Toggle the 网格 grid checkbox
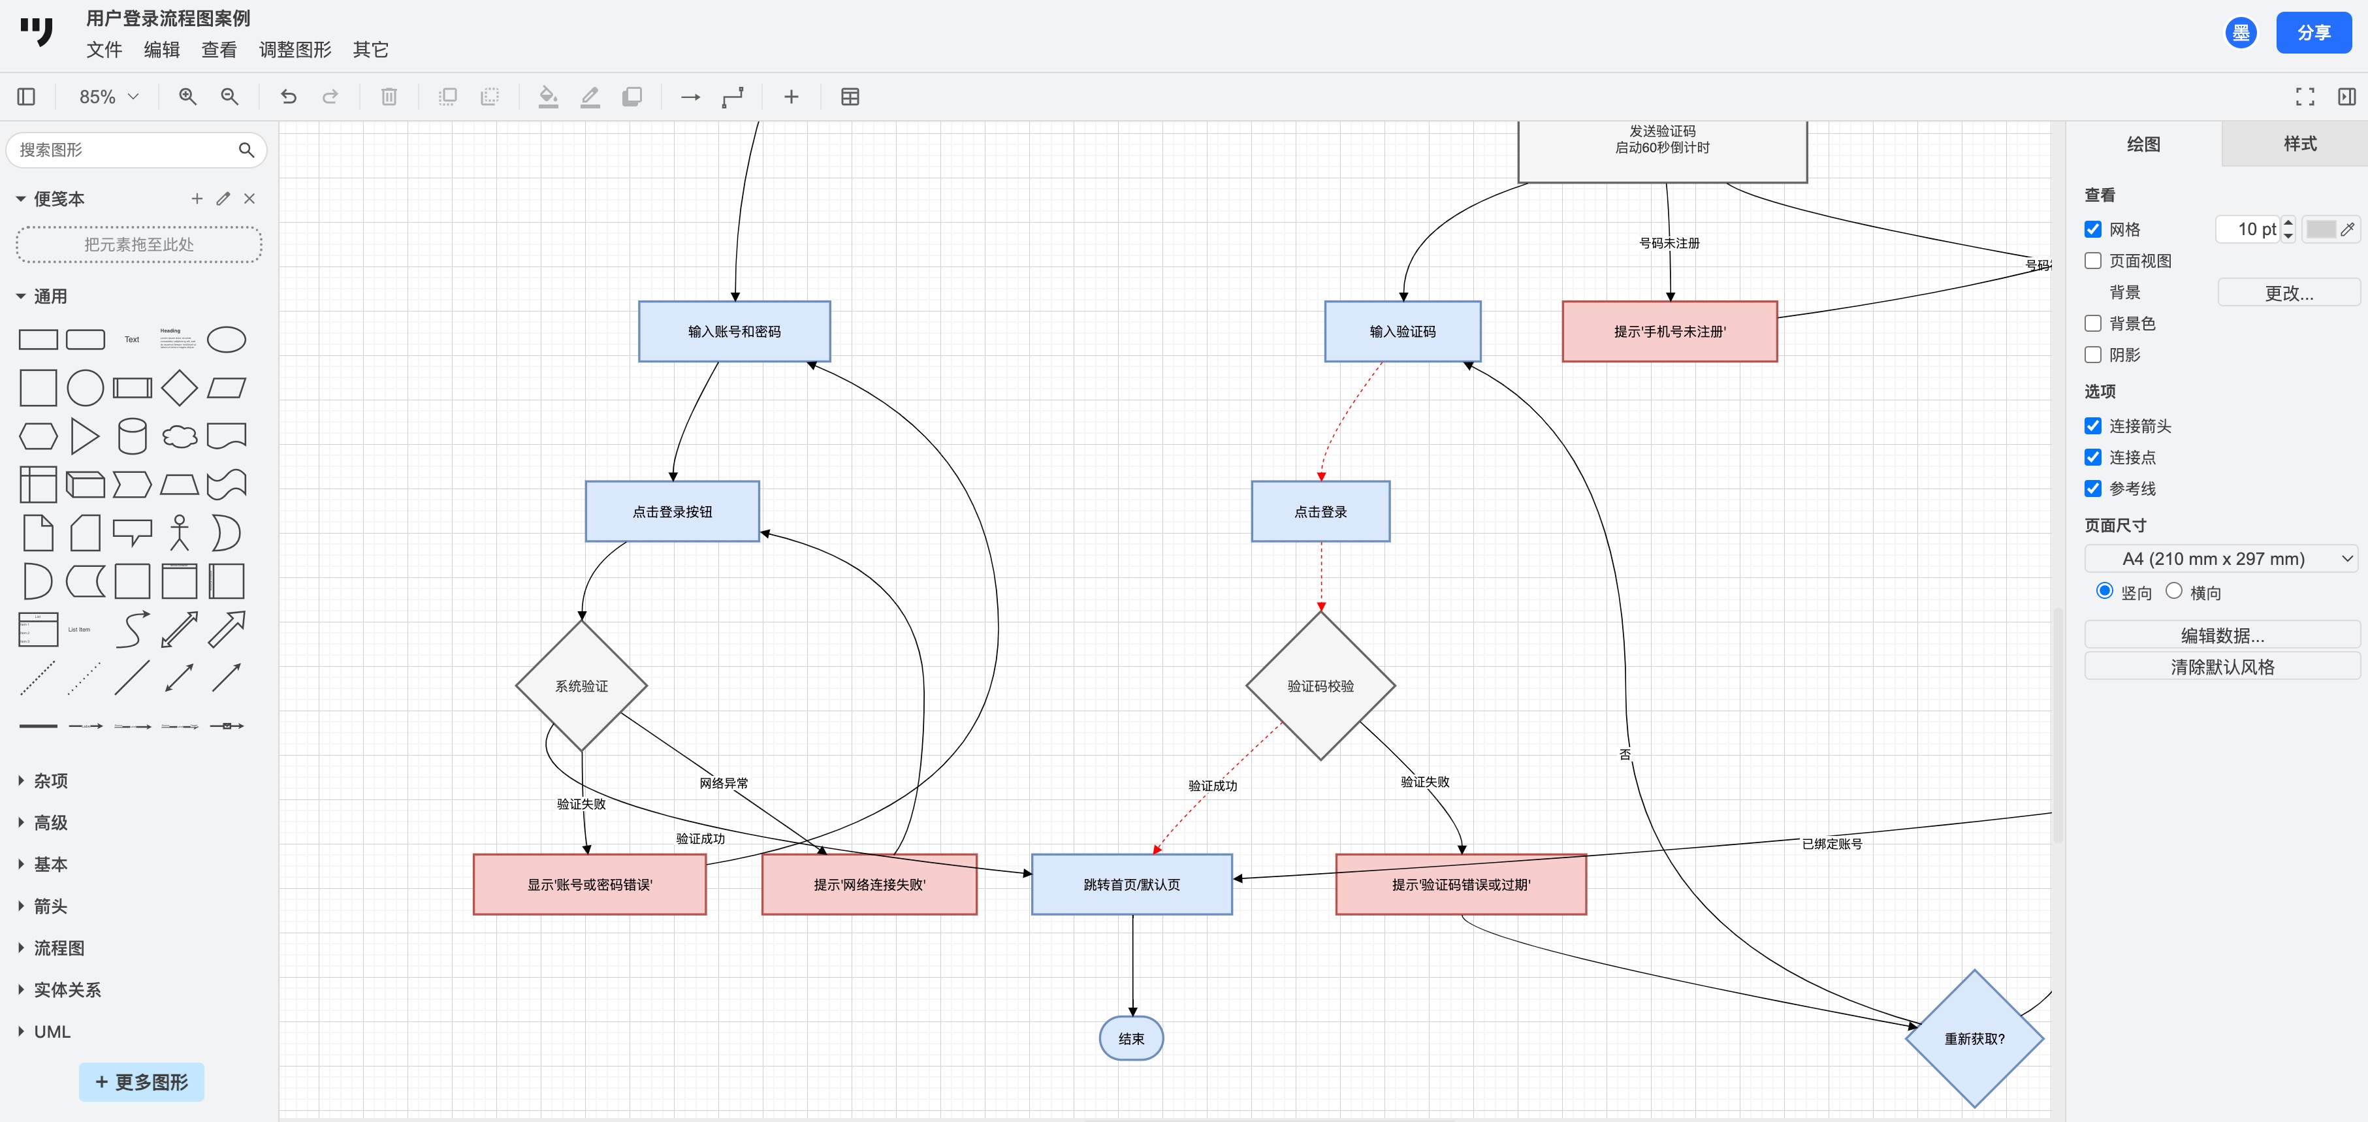The height and width of the screenshot is (1122, 2368). [x=2093, y=229]
